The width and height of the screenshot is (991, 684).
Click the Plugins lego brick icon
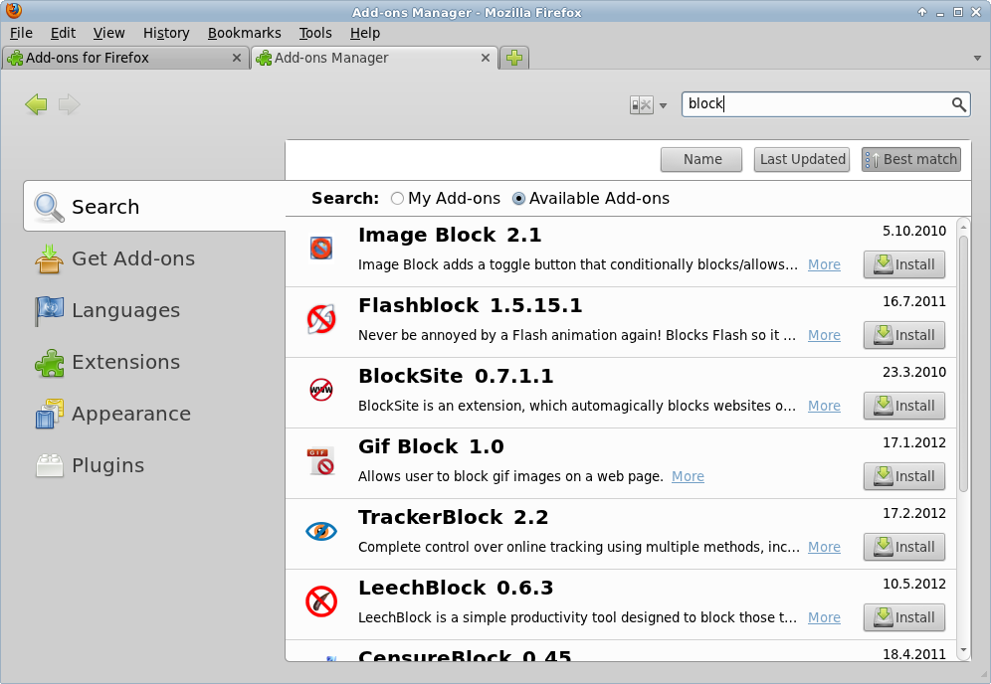[x=50, y=465]
